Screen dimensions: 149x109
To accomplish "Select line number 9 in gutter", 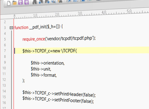I will coord(5,62).
